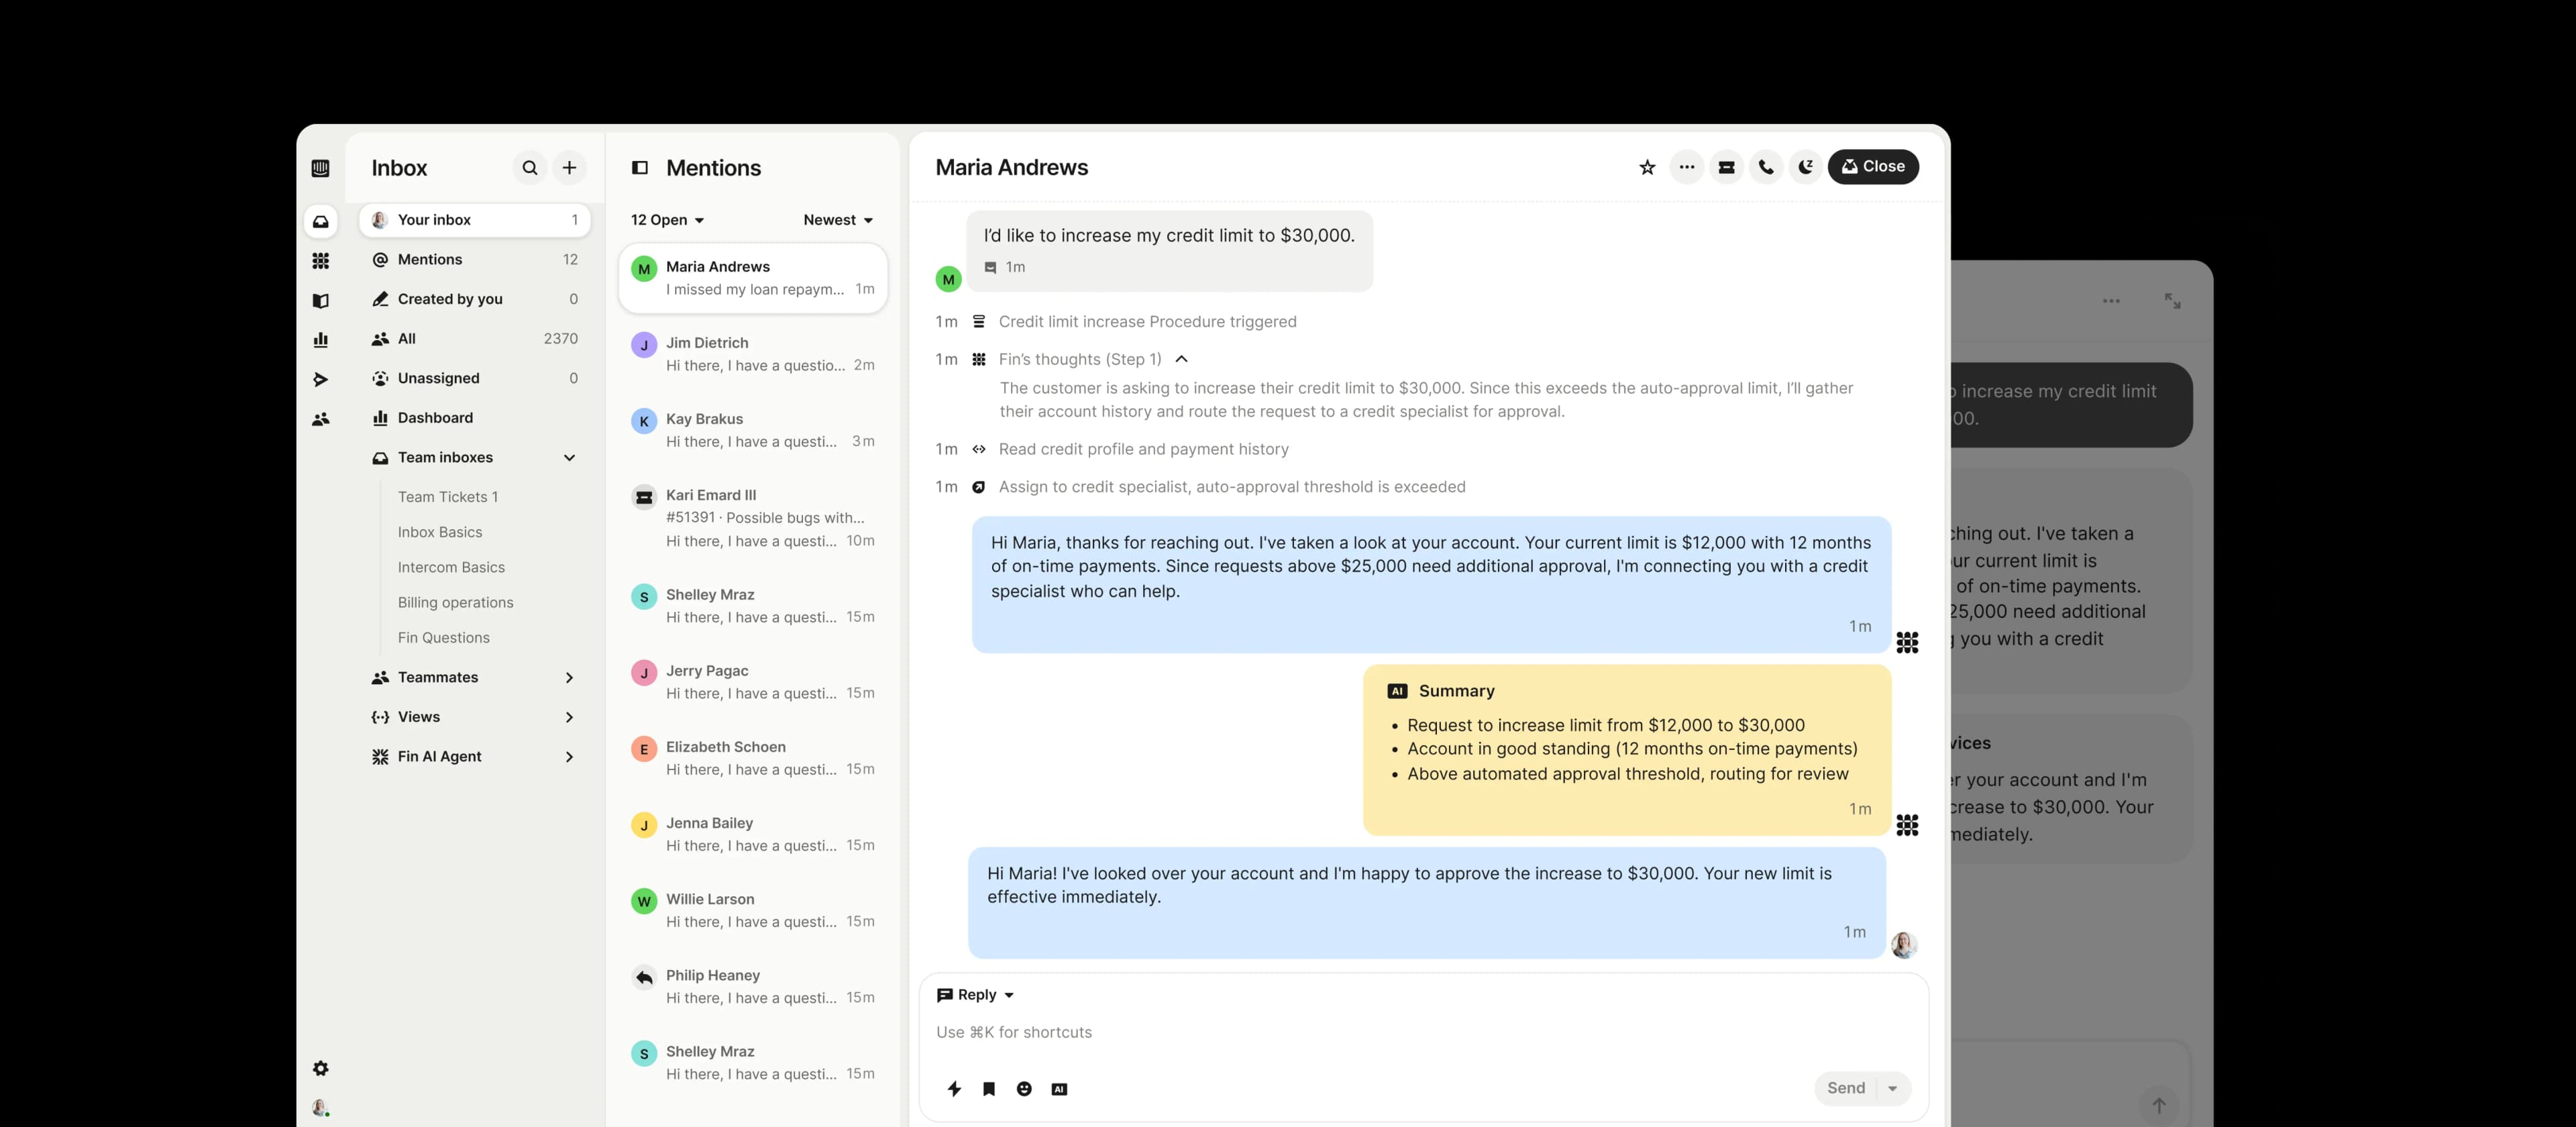The width and height of the screenshot is (2576, 1127).
Task: Open Philip Heaney conversation
Action: click(x=753, y=986)
